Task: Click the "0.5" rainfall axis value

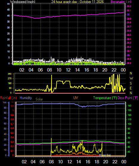Action: coord(12,133)
